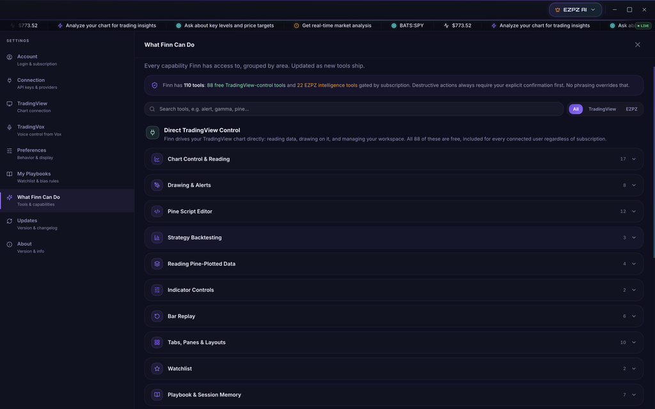Screen dimensions: 655x409
Task: Click the Pine Script Editor code icon
Action: coord(157,212)
